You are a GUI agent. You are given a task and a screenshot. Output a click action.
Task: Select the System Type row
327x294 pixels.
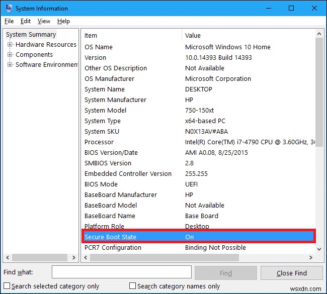coord(198,121)
